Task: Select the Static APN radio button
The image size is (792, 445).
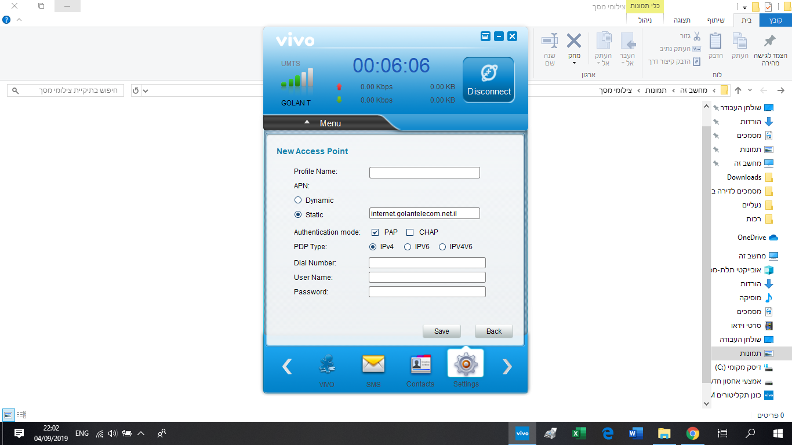Action: [298, 214]
